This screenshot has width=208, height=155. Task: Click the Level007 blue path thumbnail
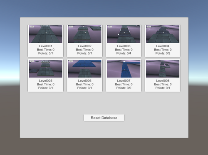[124, 69]
